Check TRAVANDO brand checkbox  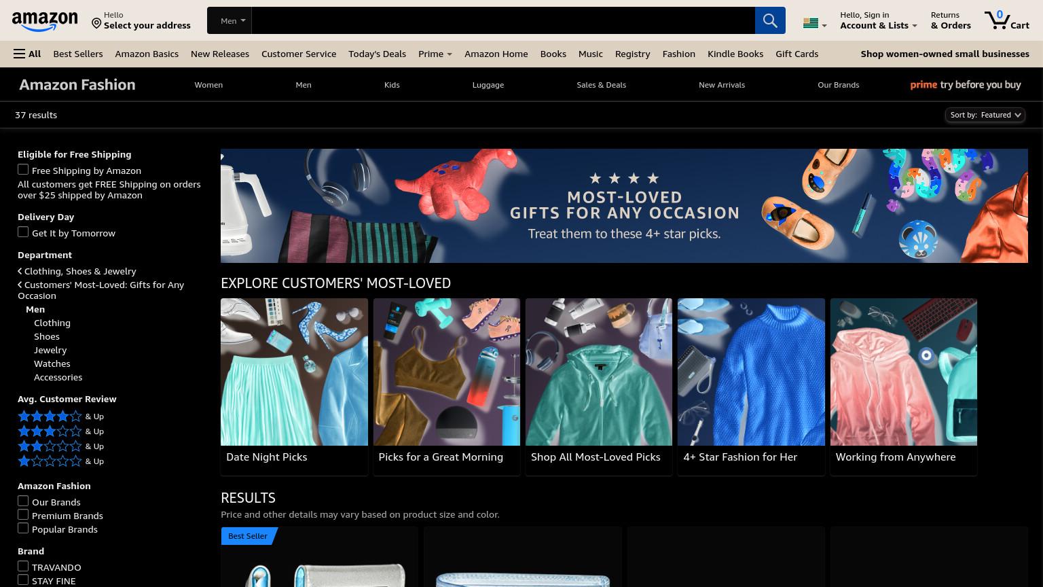coord(23,567)
